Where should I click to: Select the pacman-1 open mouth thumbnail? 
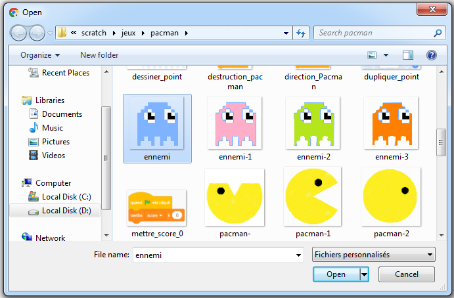(313, 197)
